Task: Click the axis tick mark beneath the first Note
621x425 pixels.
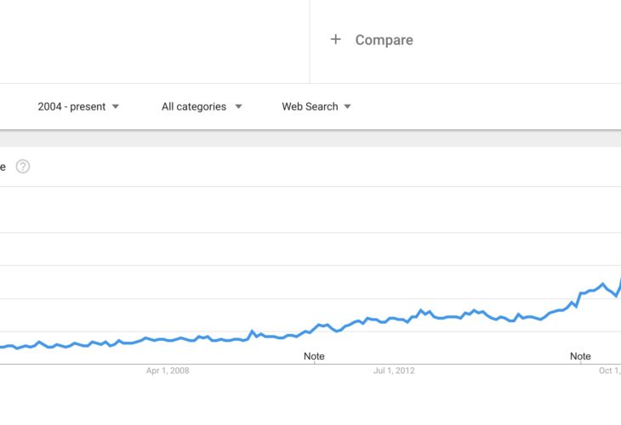Action: [x=315, y=363]
